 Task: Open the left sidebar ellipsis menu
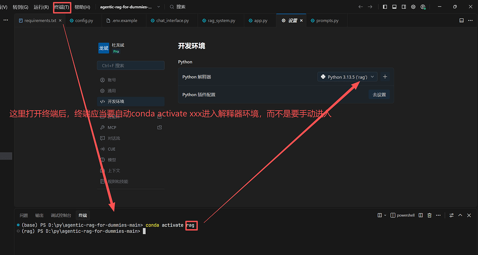click(x=6, y=20)
